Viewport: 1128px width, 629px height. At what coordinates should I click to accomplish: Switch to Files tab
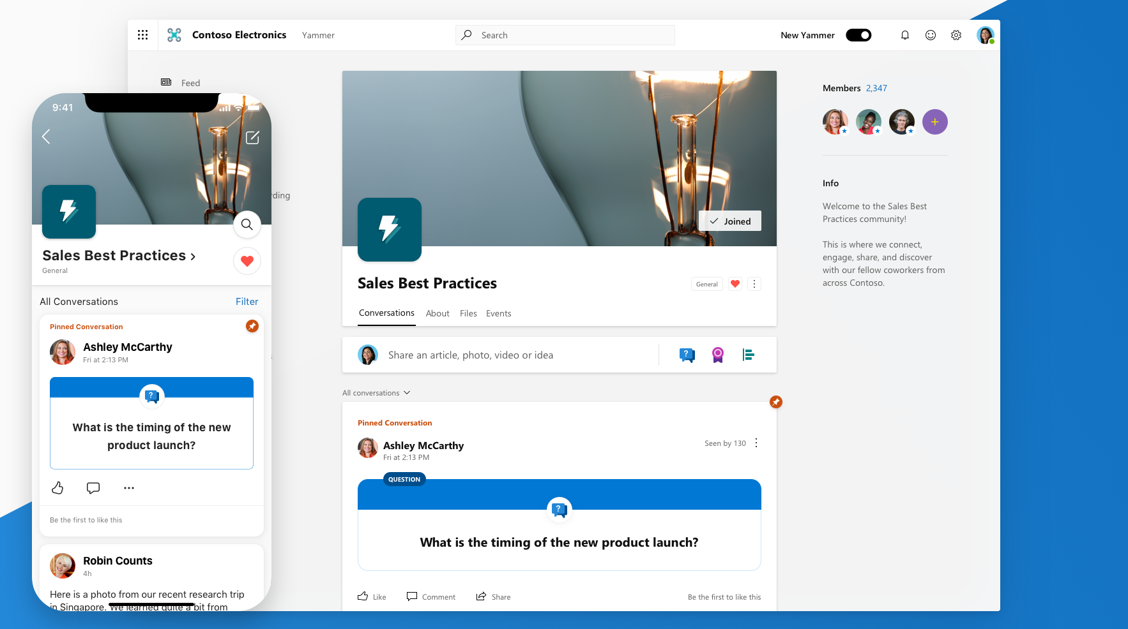468,313
